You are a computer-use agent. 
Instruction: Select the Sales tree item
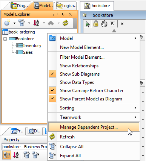coord(25,52)
